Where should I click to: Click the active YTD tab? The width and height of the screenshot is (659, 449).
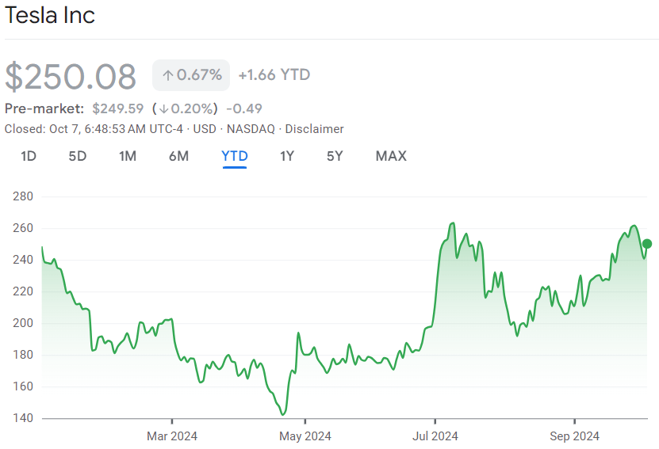pos(235,156)
